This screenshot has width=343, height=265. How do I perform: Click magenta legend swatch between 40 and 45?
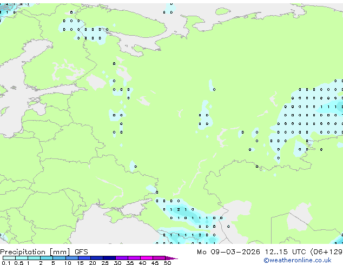(147, 258)
